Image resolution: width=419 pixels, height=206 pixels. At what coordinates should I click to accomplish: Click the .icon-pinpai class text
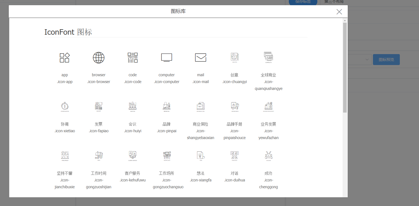(x=167, y=131)
